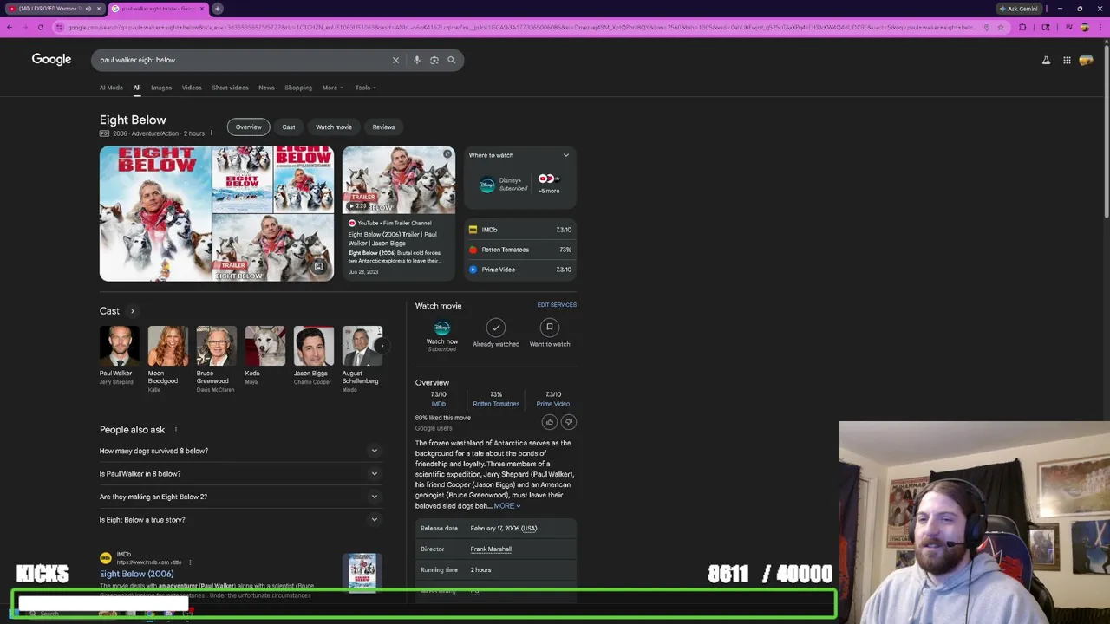Bookmark this page with the star icon
Viewport: 1110px width, 624px height.
click(1000, 27)
